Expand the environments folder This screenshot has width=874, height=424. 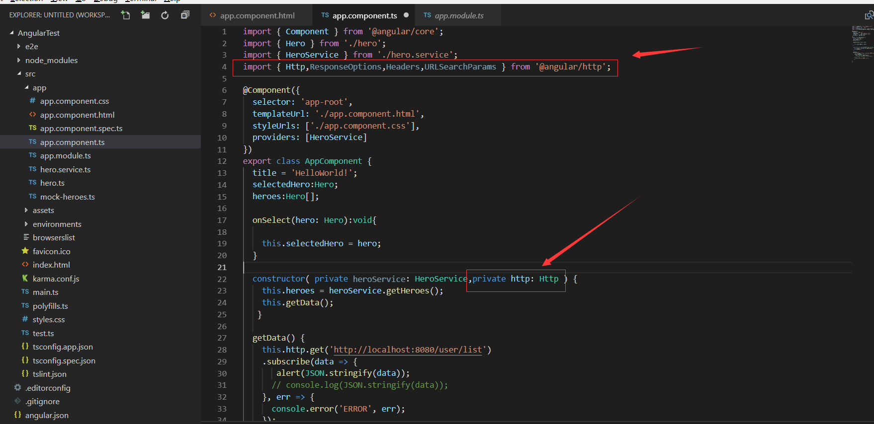point(26,224)
